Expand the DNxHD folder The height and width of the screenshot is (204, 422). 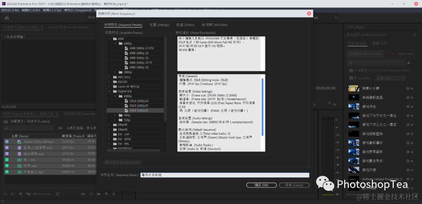coord(109,125)
